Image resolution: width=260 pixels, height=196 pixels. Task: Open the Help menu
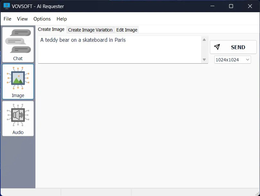[x=61, y=19]
